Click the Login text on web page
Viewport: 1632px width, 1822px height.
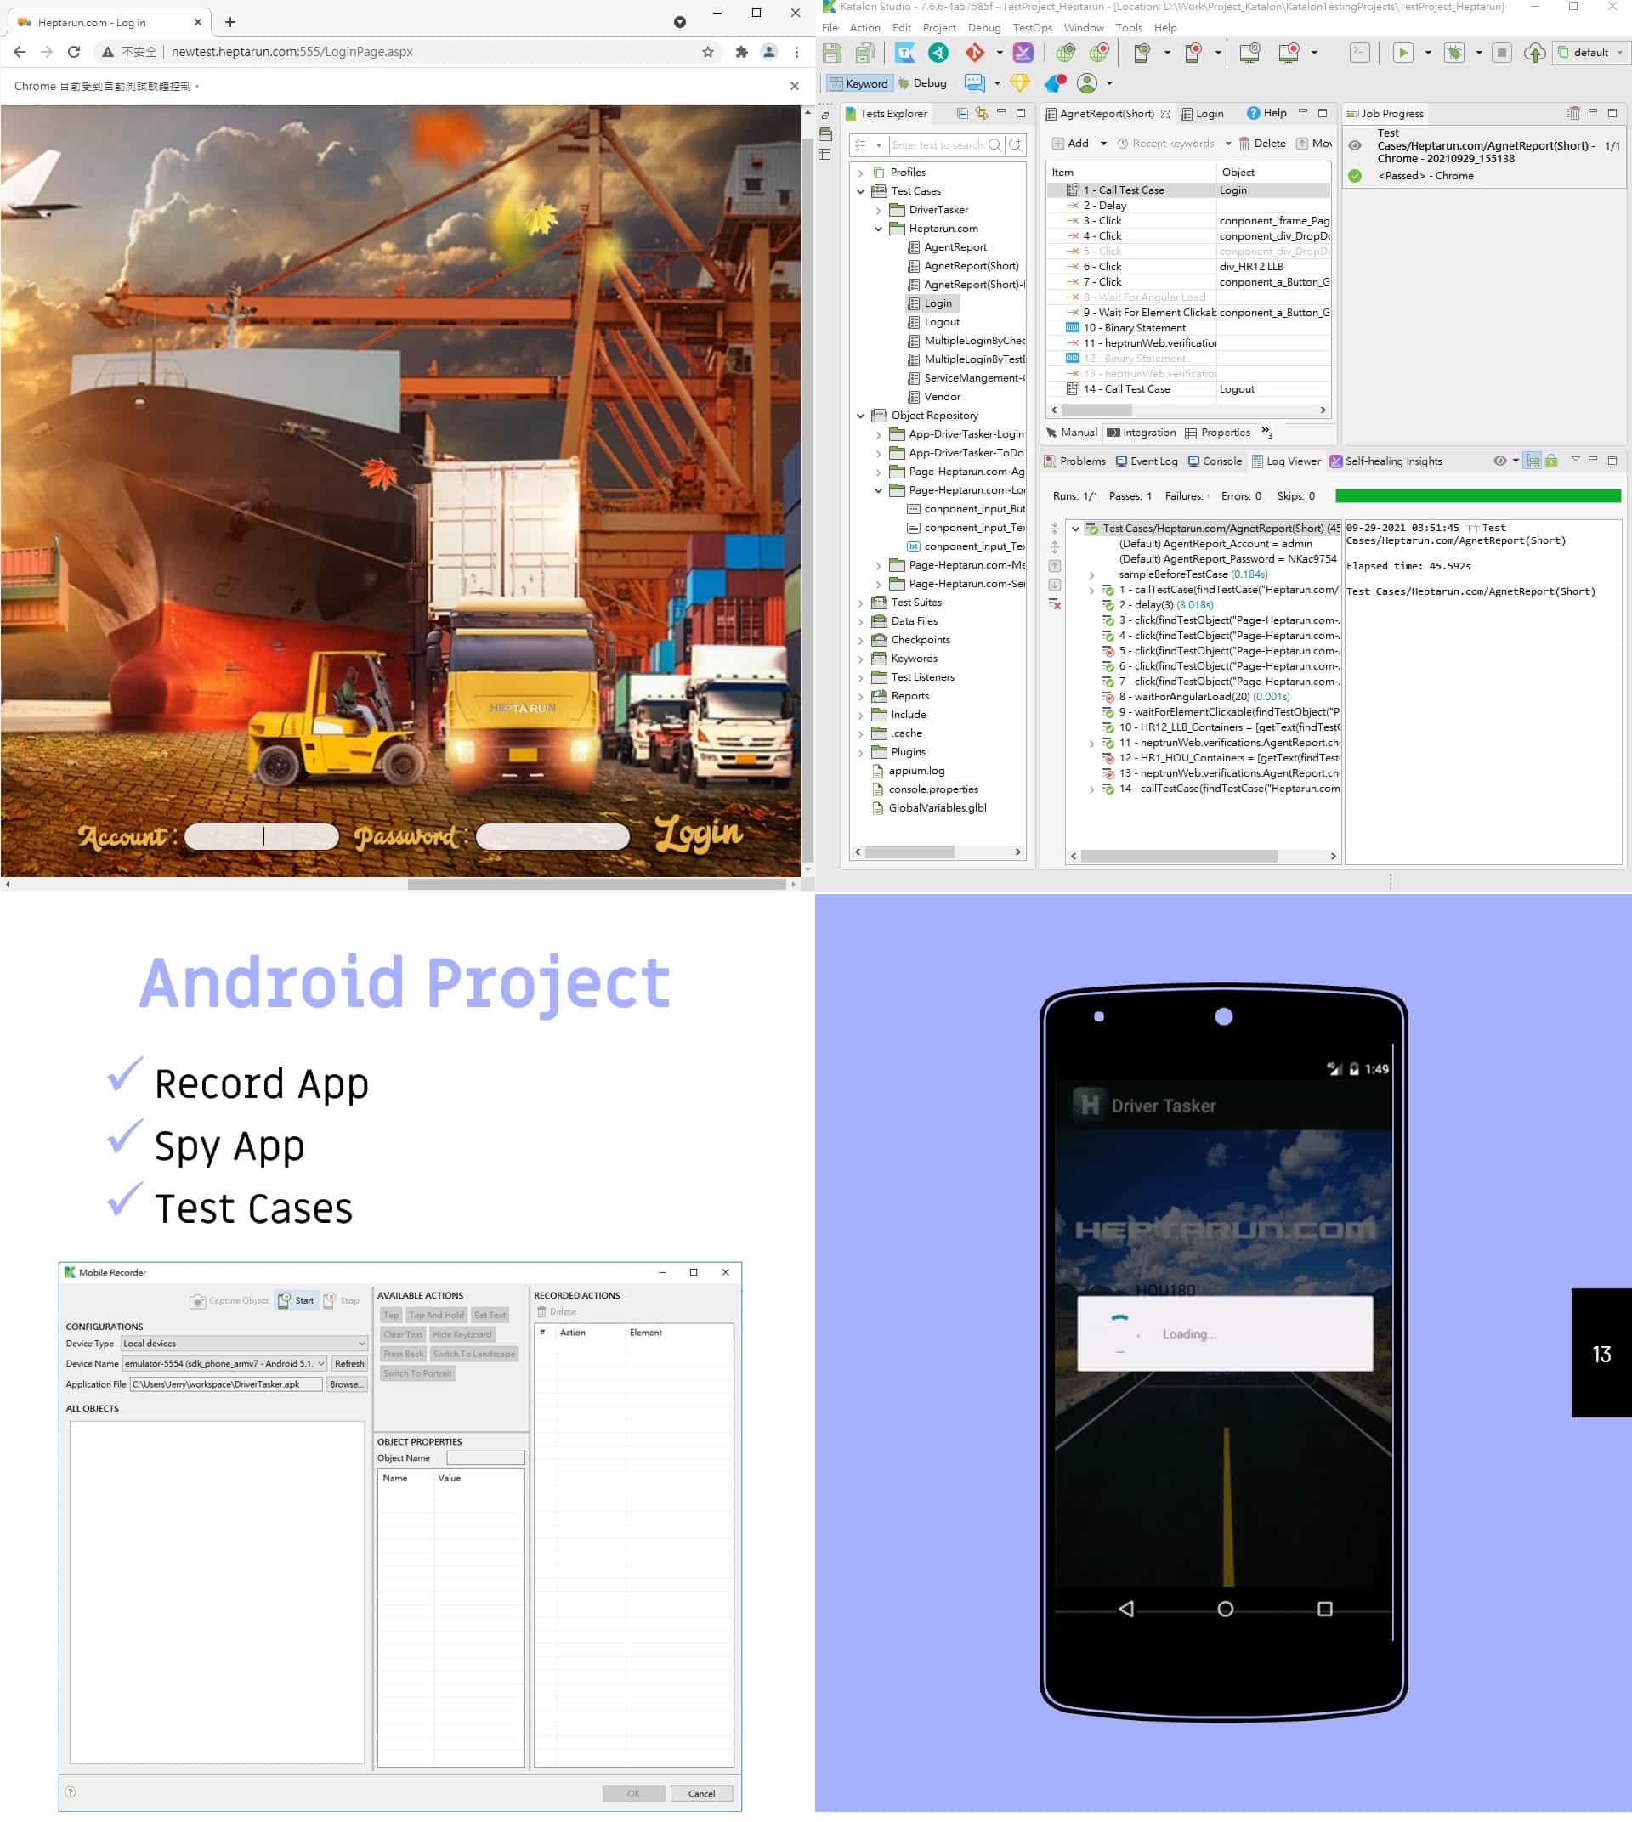pos(699,834)
